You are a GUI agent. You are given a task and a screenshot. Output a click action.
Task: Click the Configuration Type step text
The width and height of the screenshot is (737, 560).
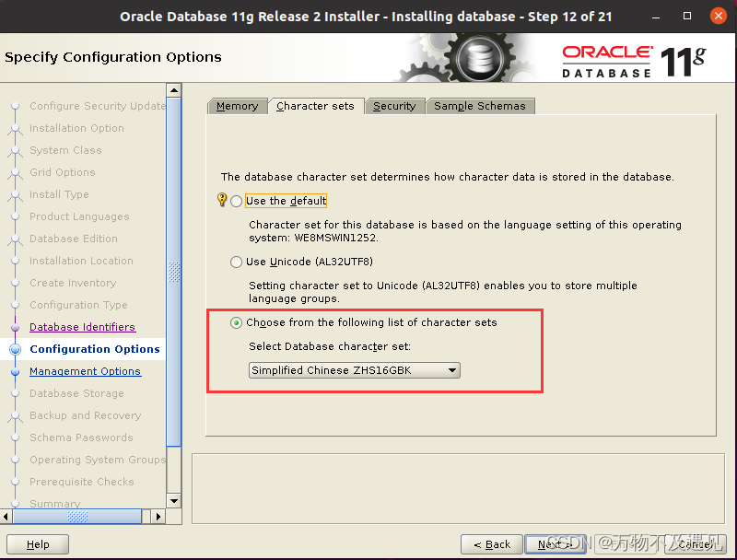78,305
